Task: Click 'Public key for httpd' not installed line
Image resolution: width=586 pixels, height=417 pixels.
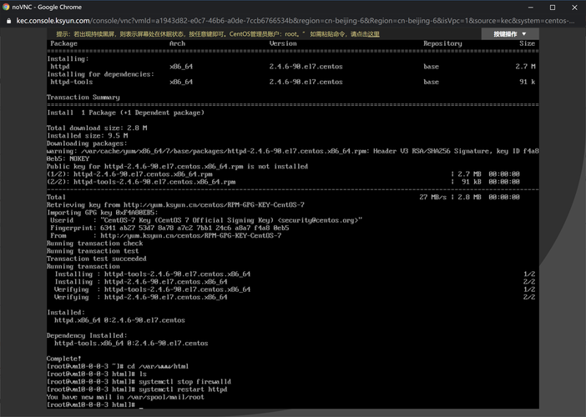Action: tap(178, 167)
